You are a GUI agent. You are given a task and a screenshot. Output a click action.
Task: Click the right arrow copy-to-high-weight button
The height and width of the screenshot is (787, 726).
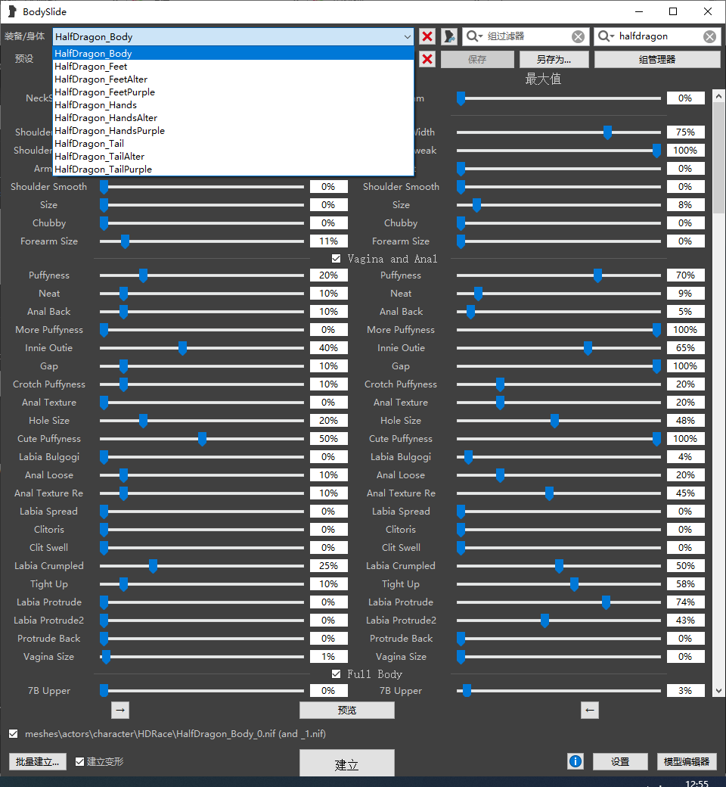120,710
